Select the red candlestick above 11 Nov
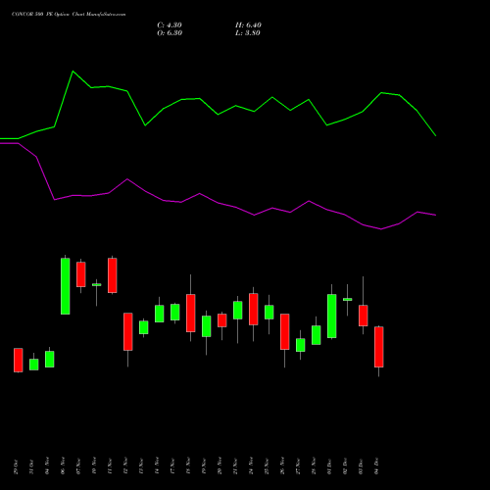The width and height of the screenshot is (490, 490). [x=113, y=275]
